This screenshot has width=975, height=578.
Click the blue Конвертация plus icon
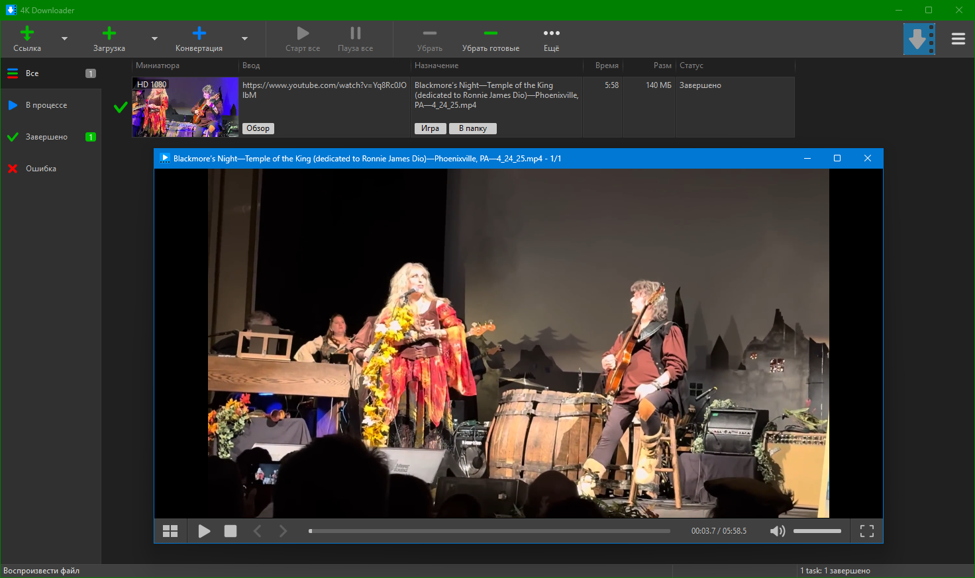(x=199, y=34)
